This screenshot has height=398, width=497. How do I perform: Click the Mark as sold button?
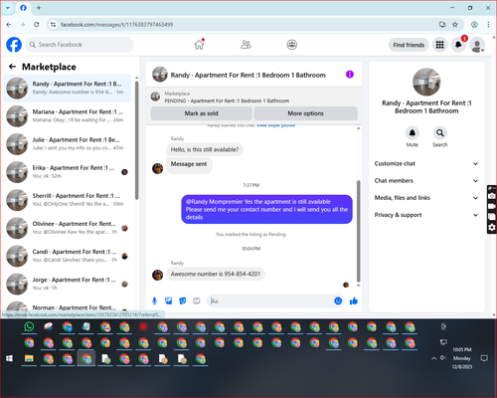click(x=201, y=113)
